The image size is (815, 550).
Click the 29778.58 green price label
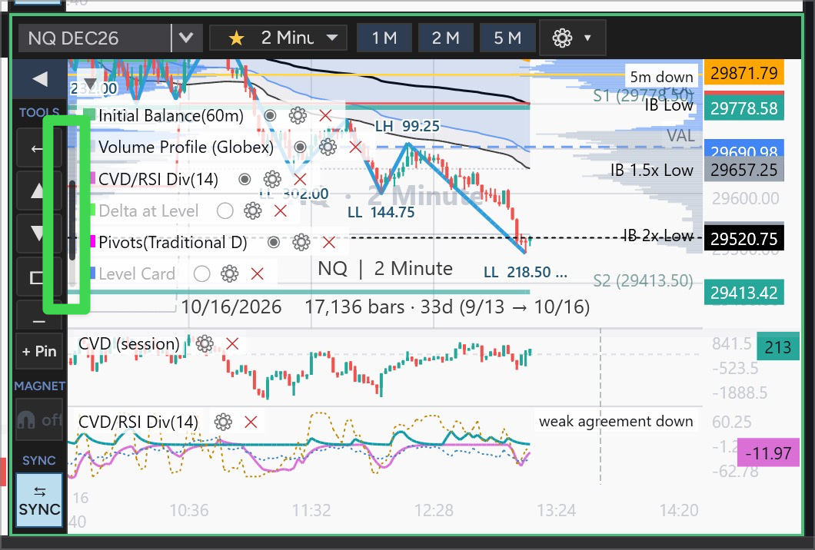pyautogui.click(x=743, y=108)
